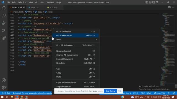Open Run and Debug view

[x=4, y=23]
